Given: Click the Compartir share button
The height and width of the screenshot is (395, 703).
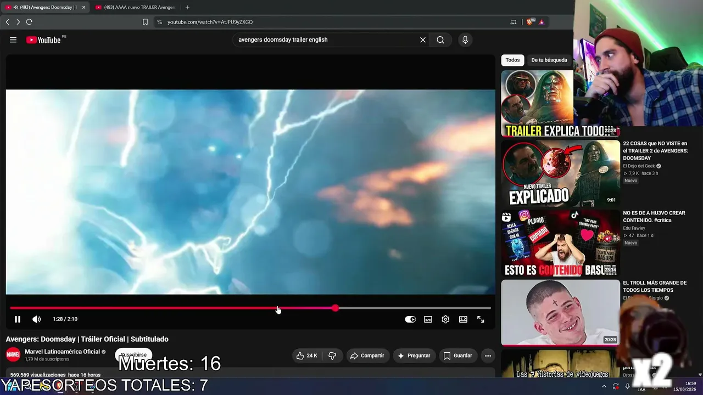Looking at the screenshot, I should (x=367, y=356).
